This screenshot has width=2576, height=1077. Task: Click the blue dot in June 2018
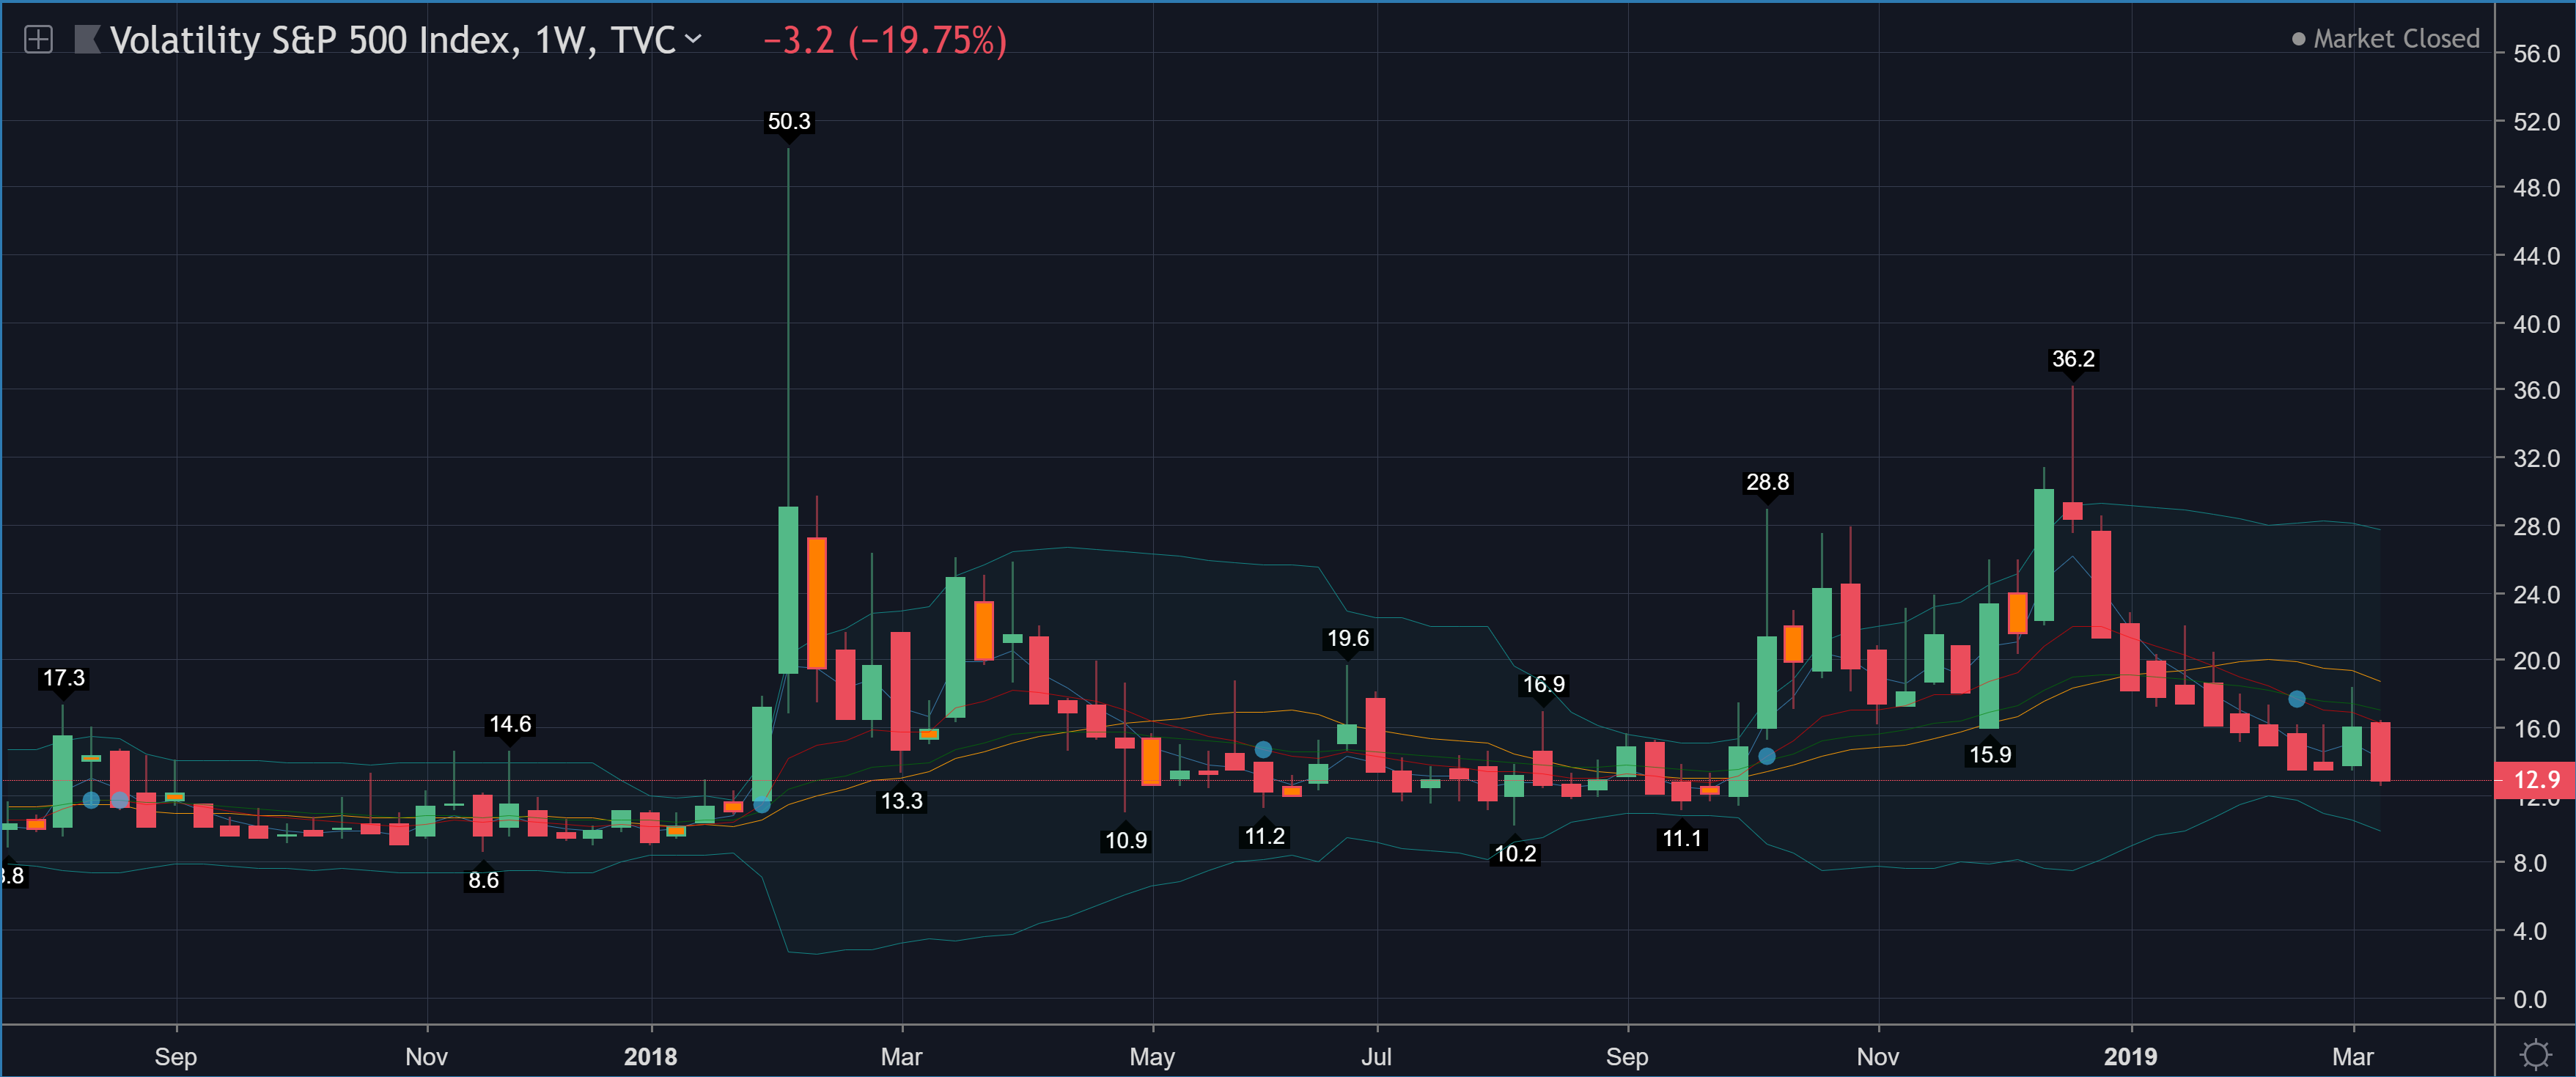[1263, 750]
